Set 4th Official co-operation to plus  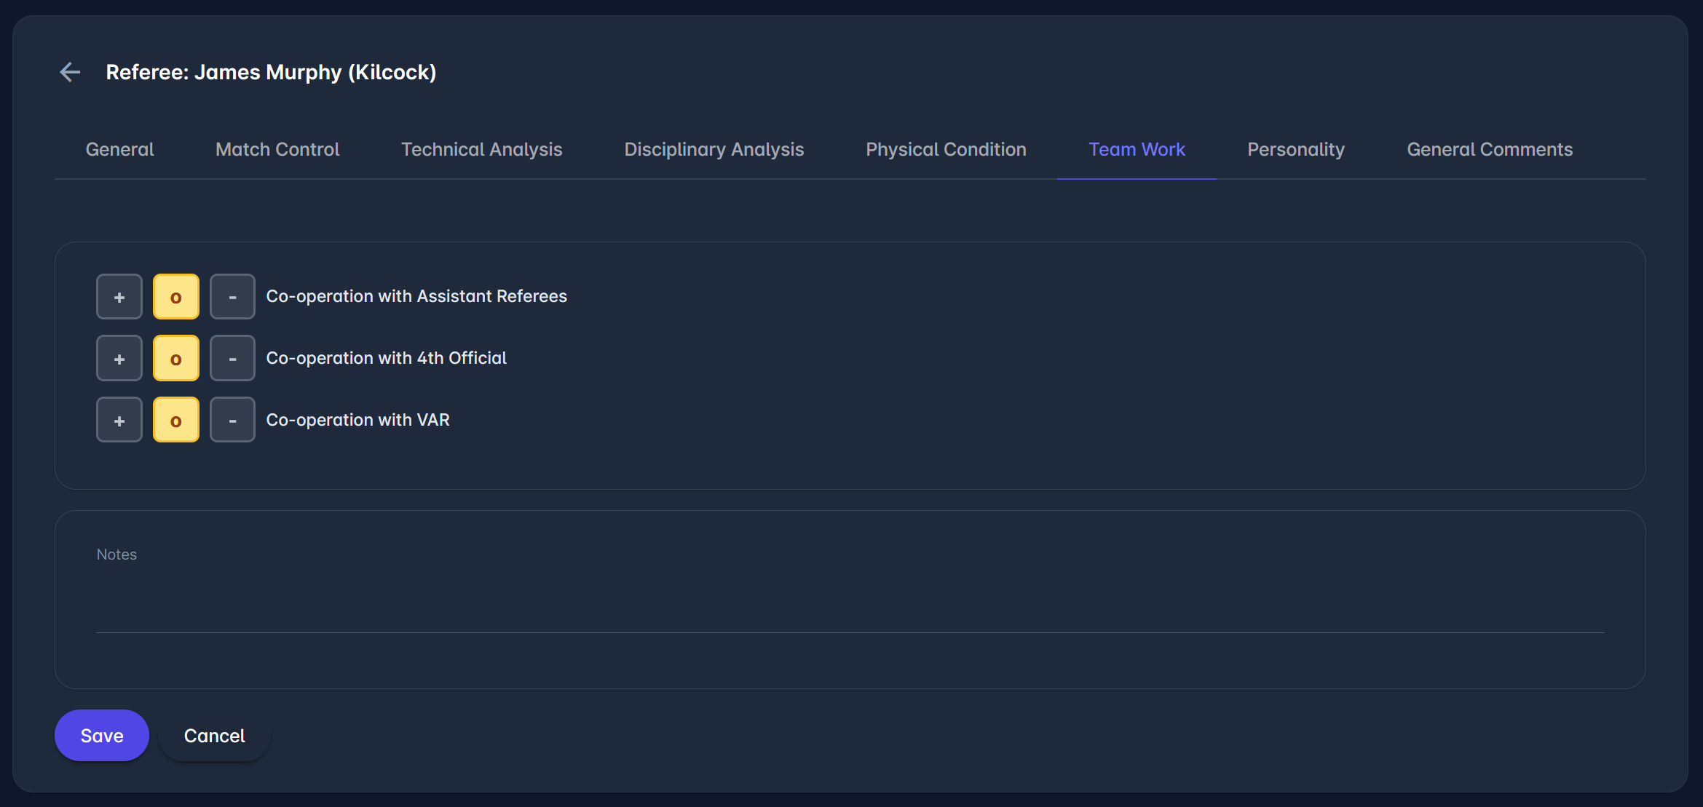[x=119, y=358]
